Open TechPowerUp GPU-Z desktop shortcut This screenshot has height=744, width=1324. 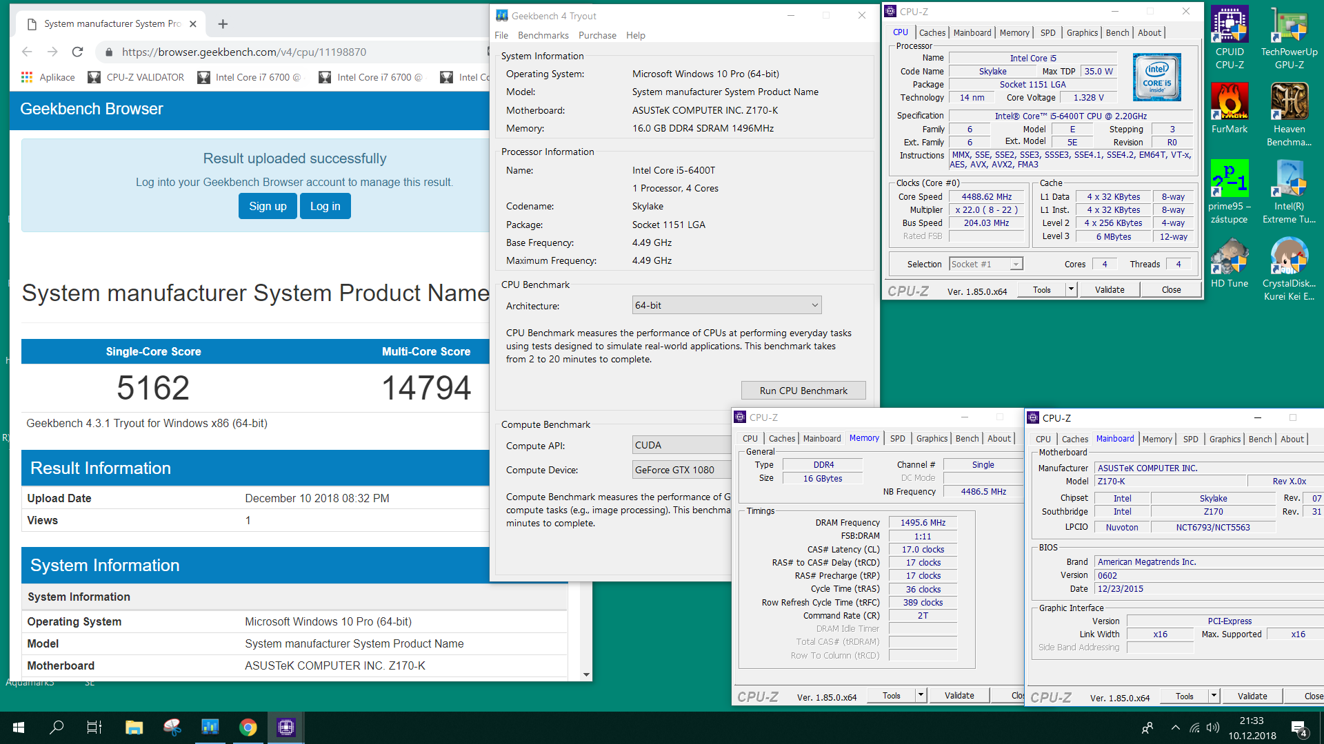tap(1289, 38)
